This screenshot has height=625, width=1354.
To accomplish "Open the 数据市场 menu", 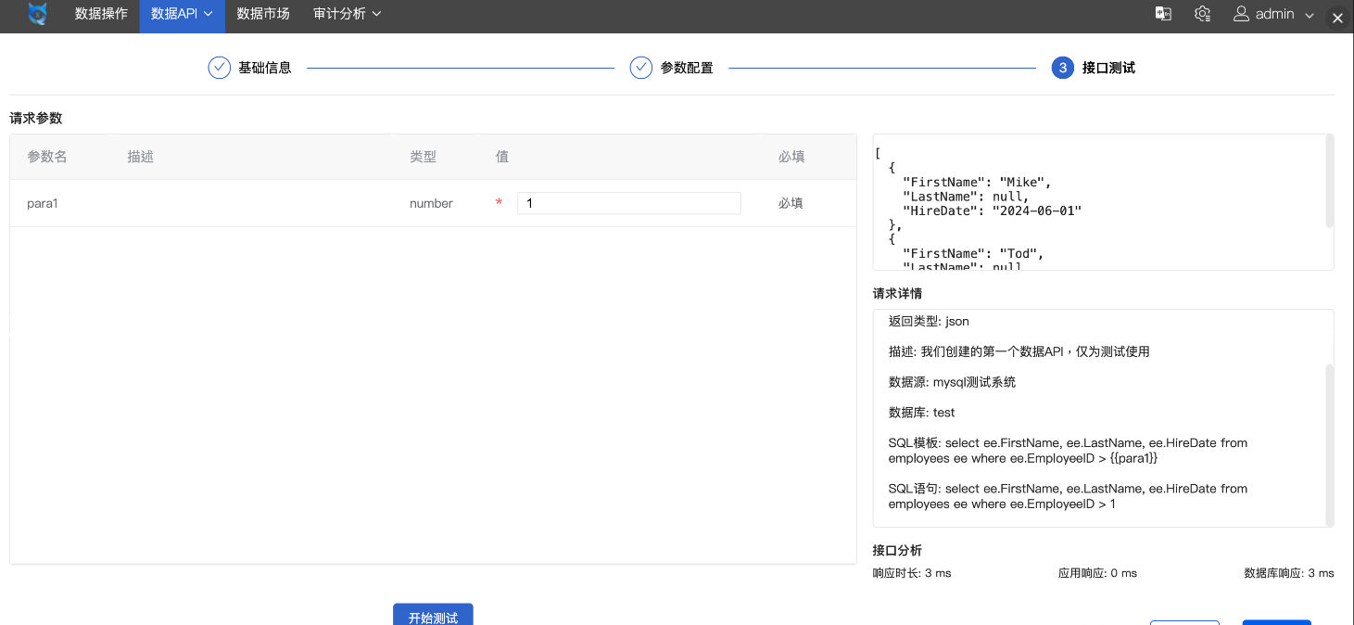I will [x=263, y=16].
